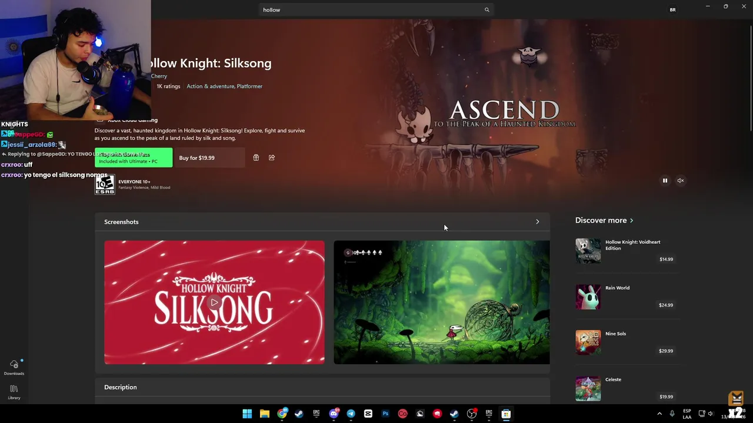
Task: Play the Silksong trailer thumbnail
Action: pos(214,303)
